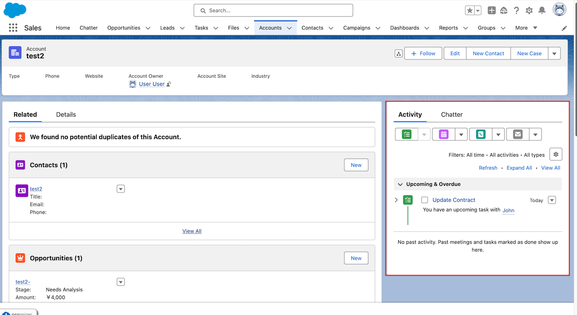Open the user profile avatar
This screenshot has height=315, width=577.
tap(559, 10)
